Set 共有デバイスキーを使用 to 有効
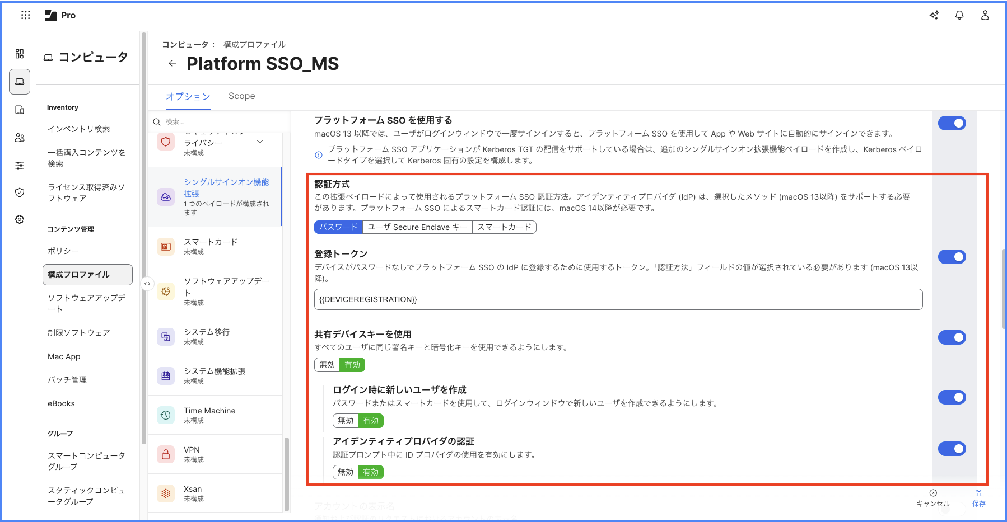Image resolution: width=1007 pixels, height=522 pixels. (352, 365)
